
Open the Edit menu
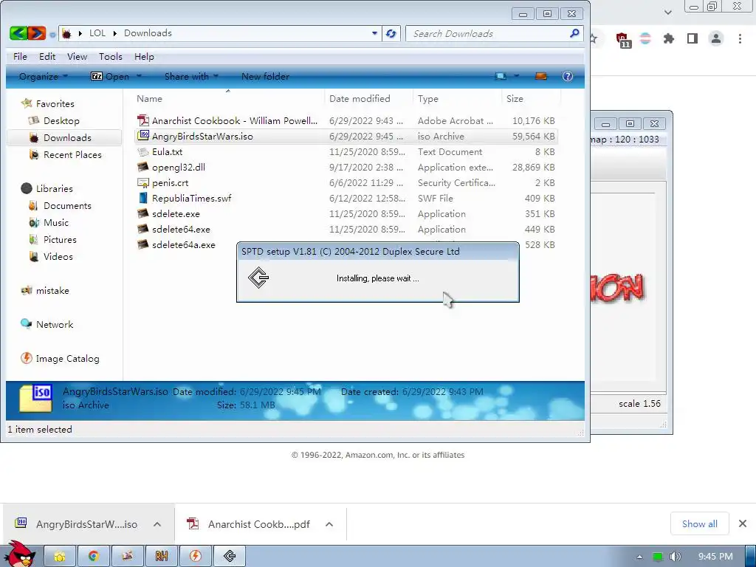(x=47, y=56)
